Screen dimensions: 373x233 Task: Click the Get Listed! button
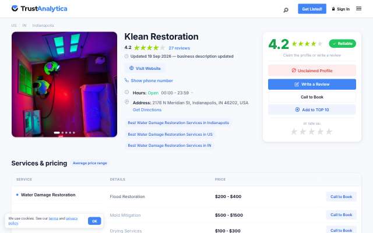312,9
